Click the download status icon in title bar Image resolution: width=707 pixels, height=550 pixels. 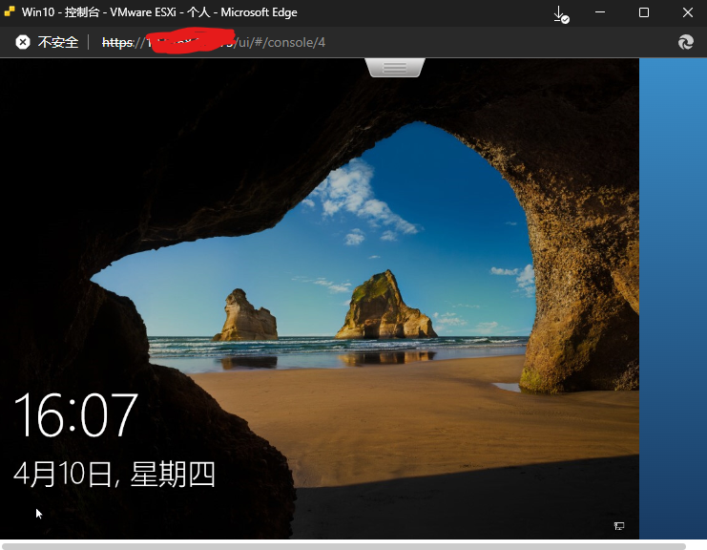tap(560, 13)
